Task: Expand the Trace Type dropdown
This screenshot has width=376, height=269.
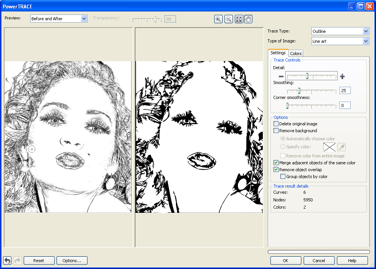Action: (366, 31)
